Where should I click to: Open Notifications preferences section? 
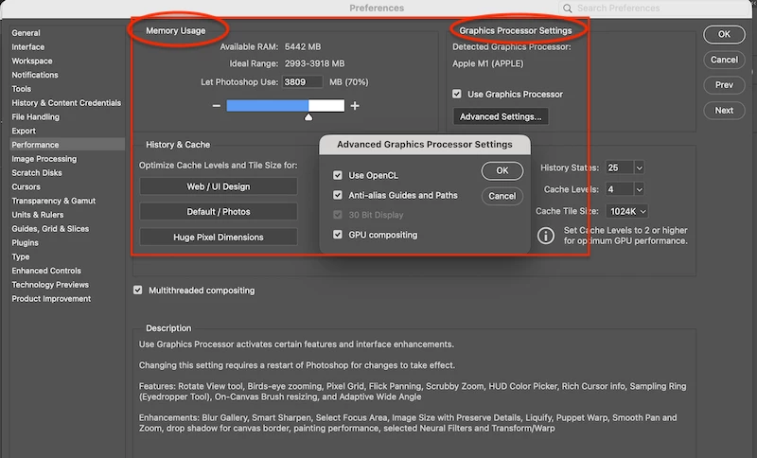[35, 75]
